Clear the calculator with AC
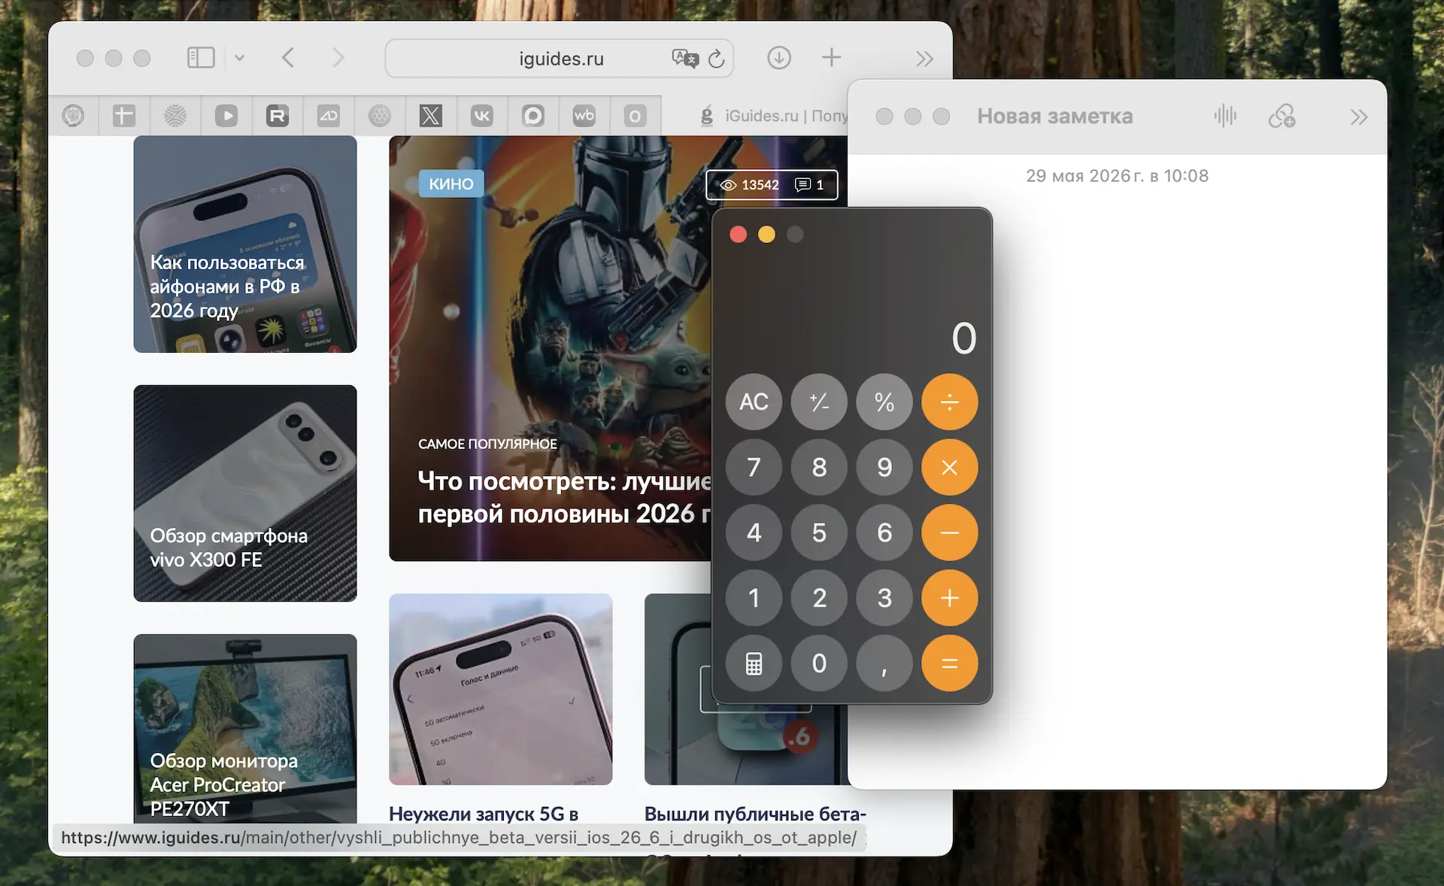This screenshot has width=1444, height=886. point(754,402)
